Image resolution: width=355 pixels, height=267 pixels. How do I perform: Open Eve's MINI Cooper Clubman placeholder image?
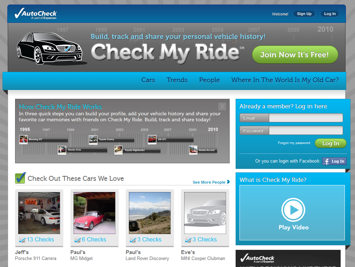coord(205,213)
